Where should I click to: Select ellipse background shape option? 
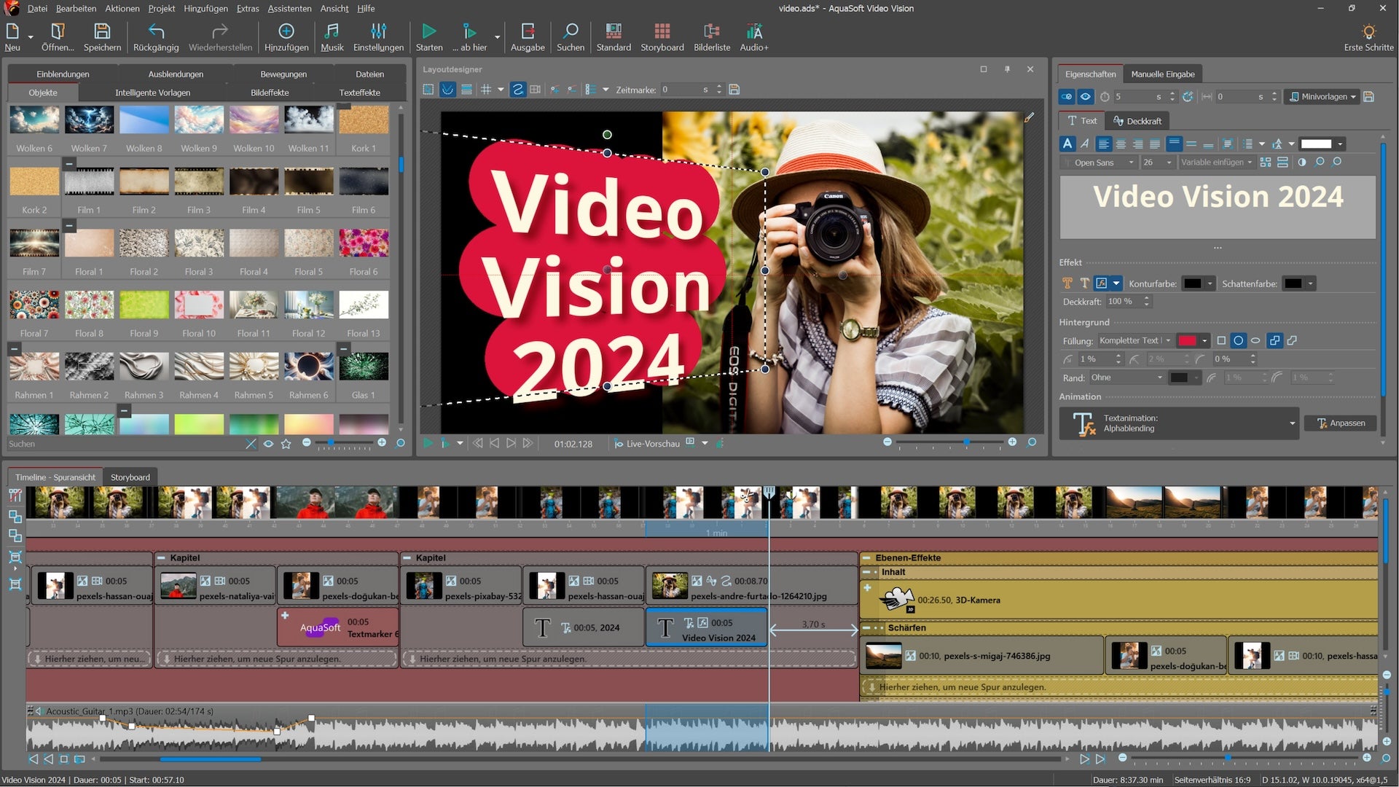point(1255,340)
